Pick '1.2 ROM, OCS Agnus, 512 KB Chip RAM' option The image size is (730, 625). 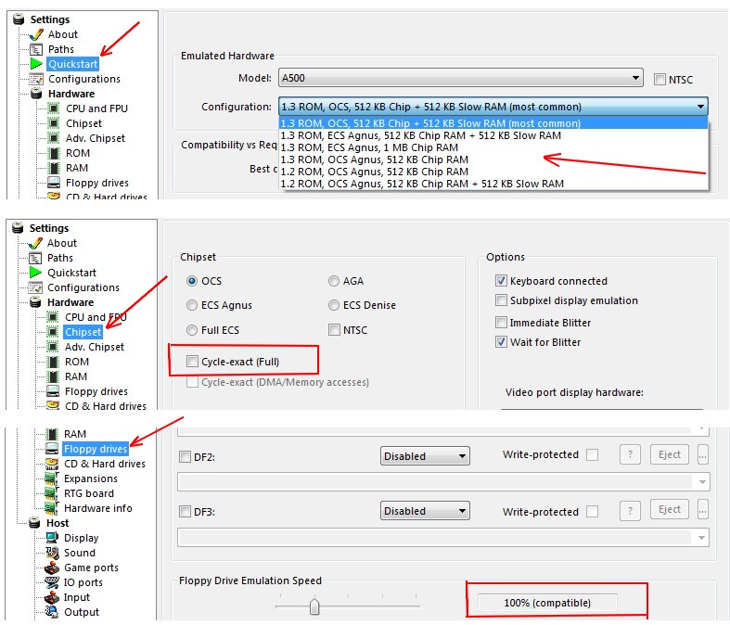[x=374, y=172]
